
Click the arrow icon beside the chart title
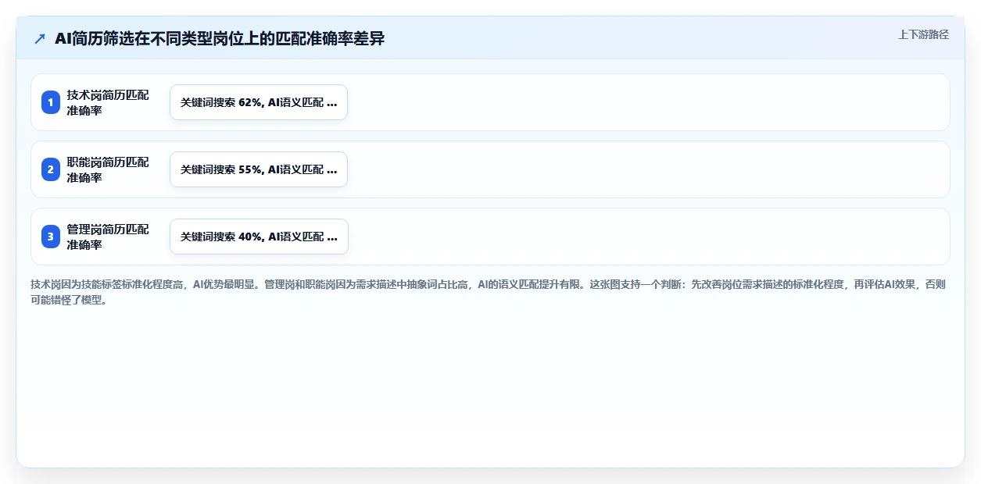click(40, 38)
